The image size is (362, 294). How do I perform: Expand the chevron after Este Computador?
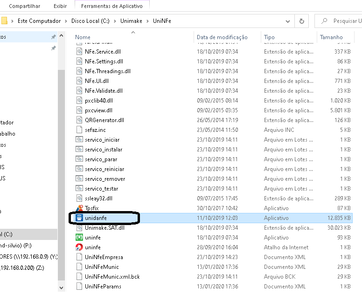click(x=66, y=21)
